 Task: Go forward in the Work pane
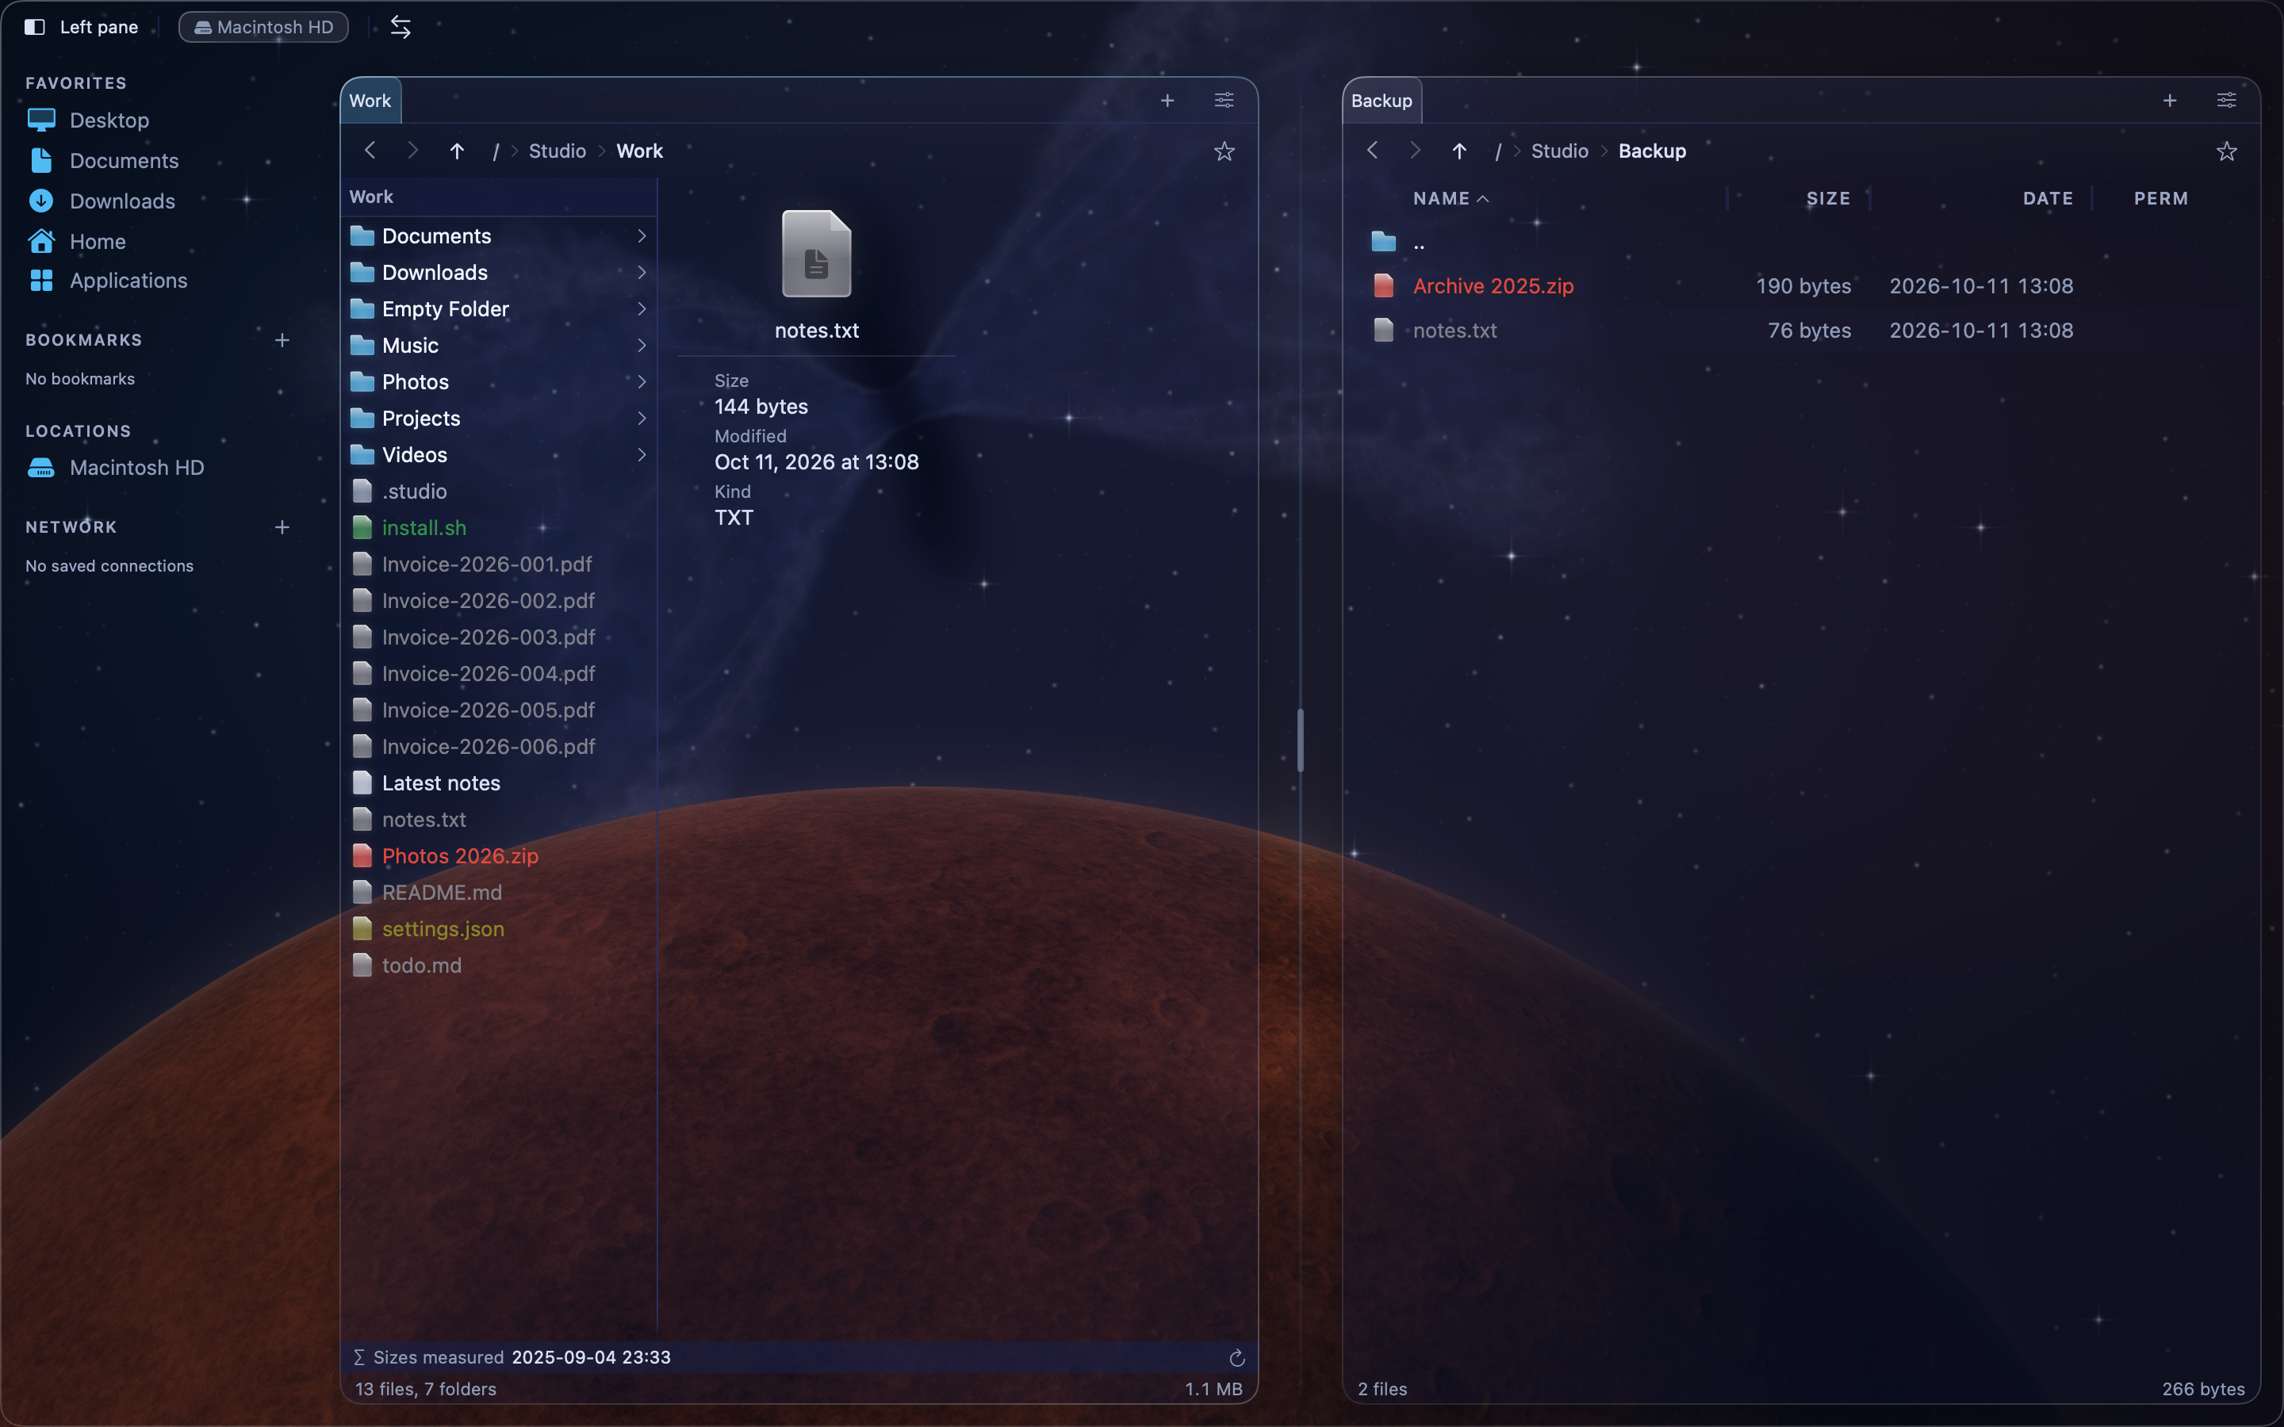[x=412, y=151]
